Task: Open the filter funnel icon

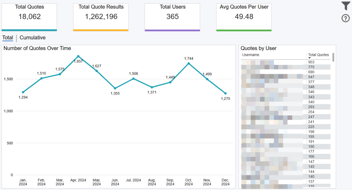Action: [x=345, y=6]
